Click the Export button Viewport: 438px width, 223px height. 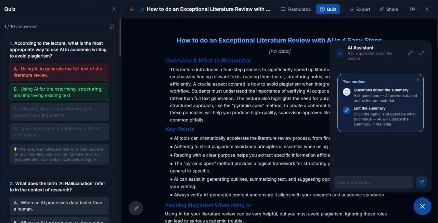[x=360, y=9]
